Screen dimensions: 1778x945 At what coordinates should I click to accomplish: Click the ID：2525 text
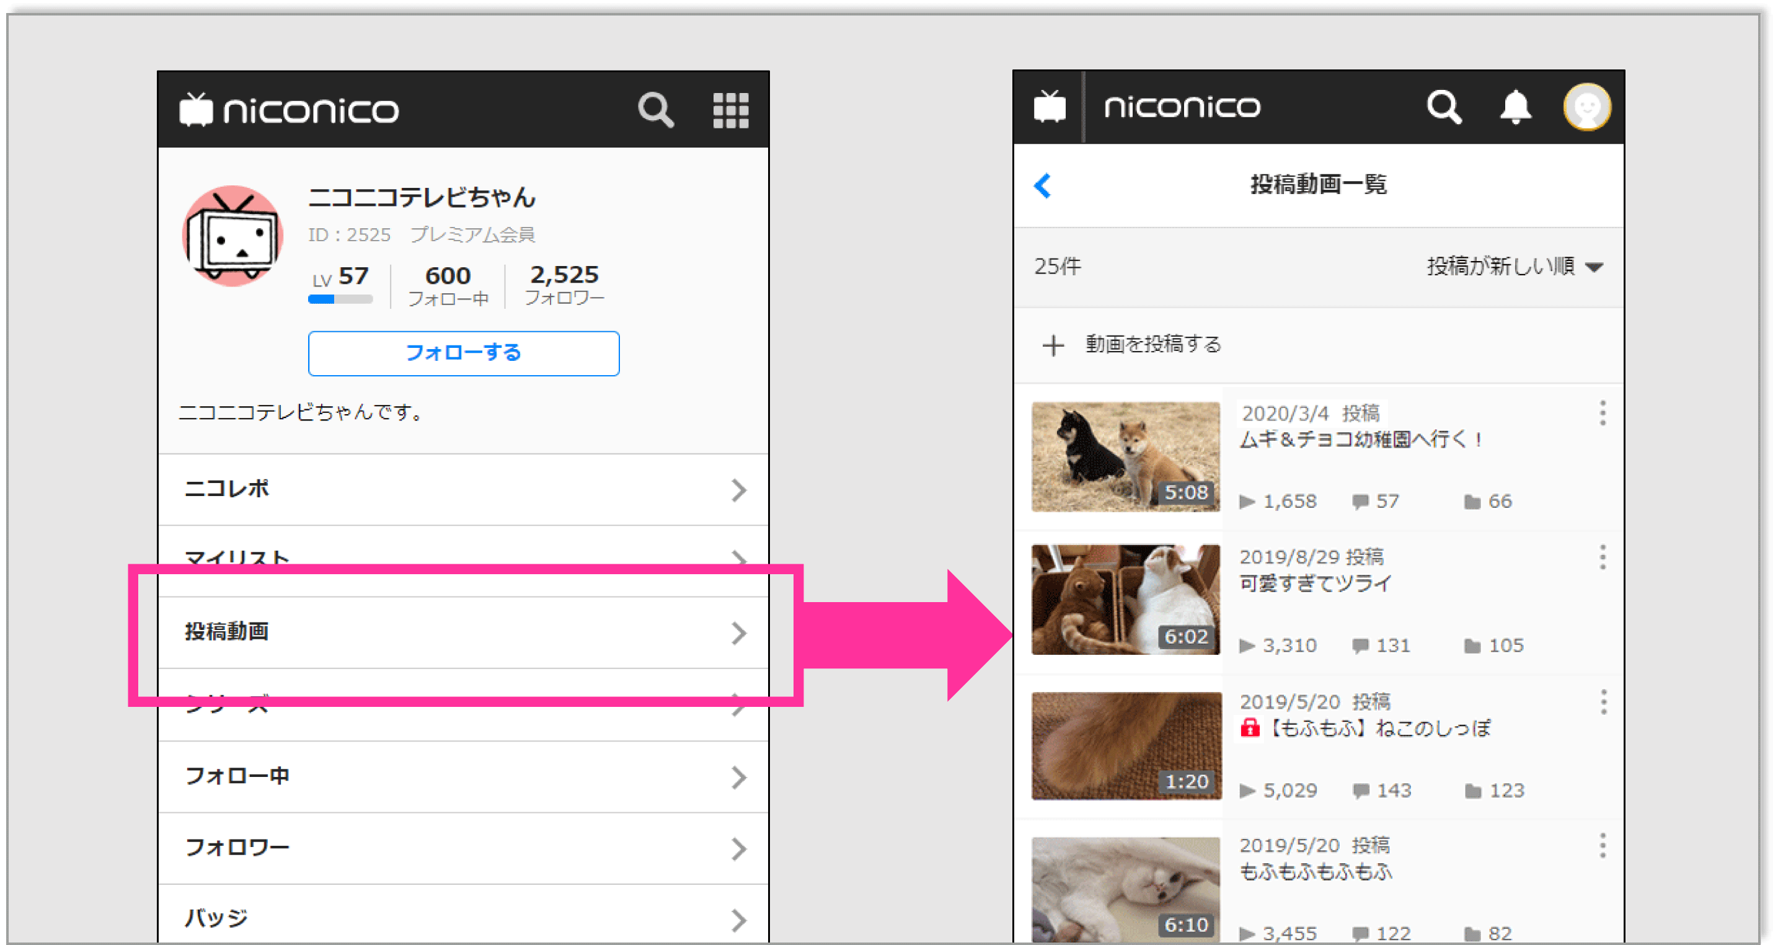(349, 234)
